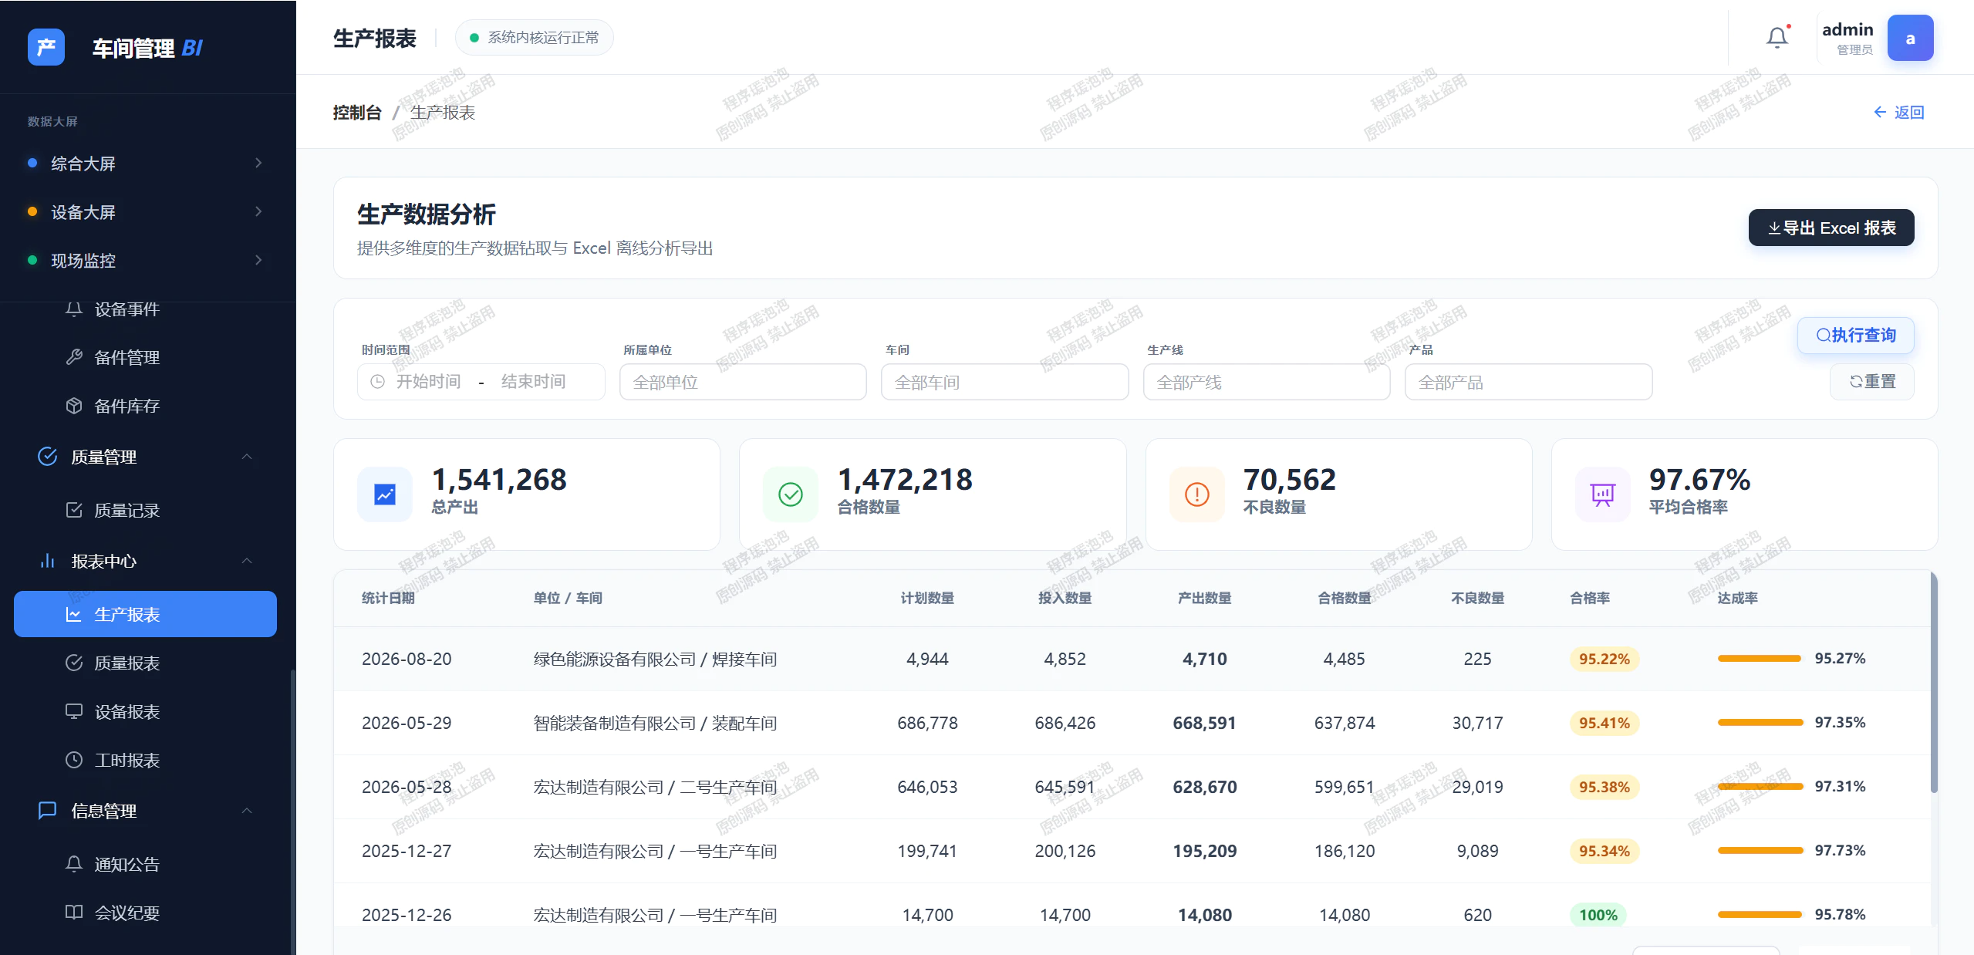This screenshot has width=1974, height=955.
Task: Collapse the 质量管理 section chevron
Action: [247, 457]
